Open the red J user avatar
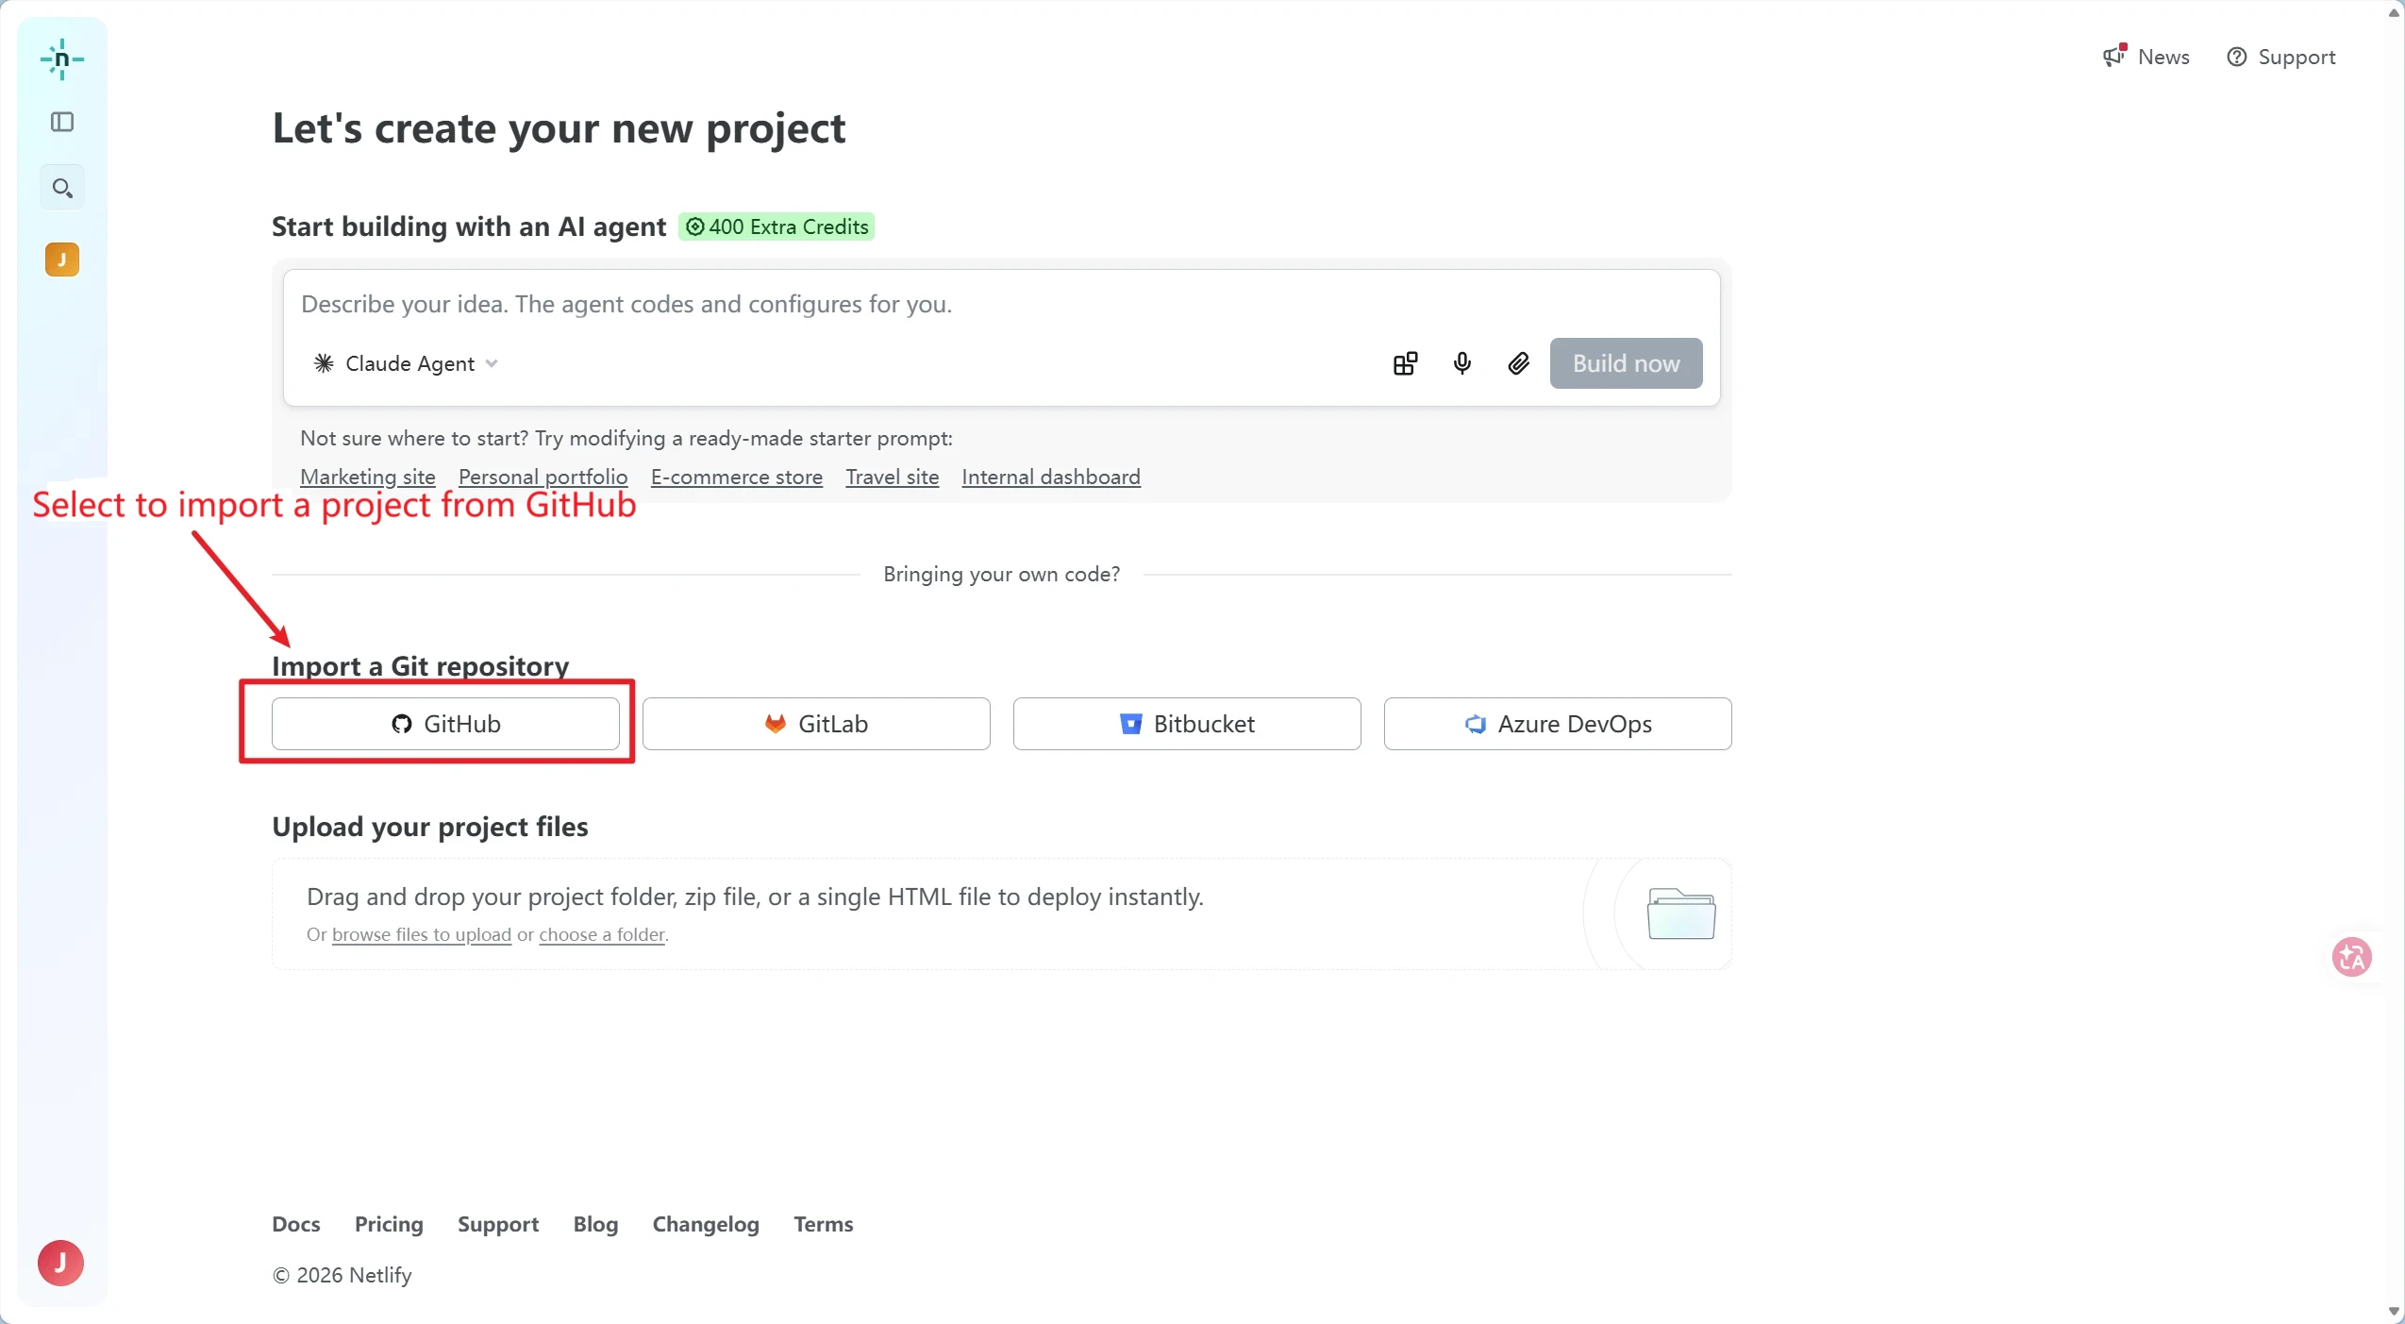This screenshot has height=1324, width=2405. click(x=60, y=1263)
